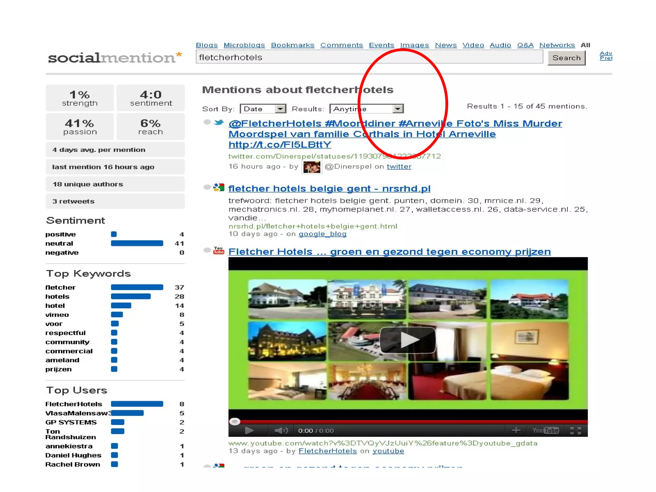The height and width of the screenshot is (492, 656).
Task: Toggle the gray bullet beside nrsrhd.pl result
Action: point(207,187)
